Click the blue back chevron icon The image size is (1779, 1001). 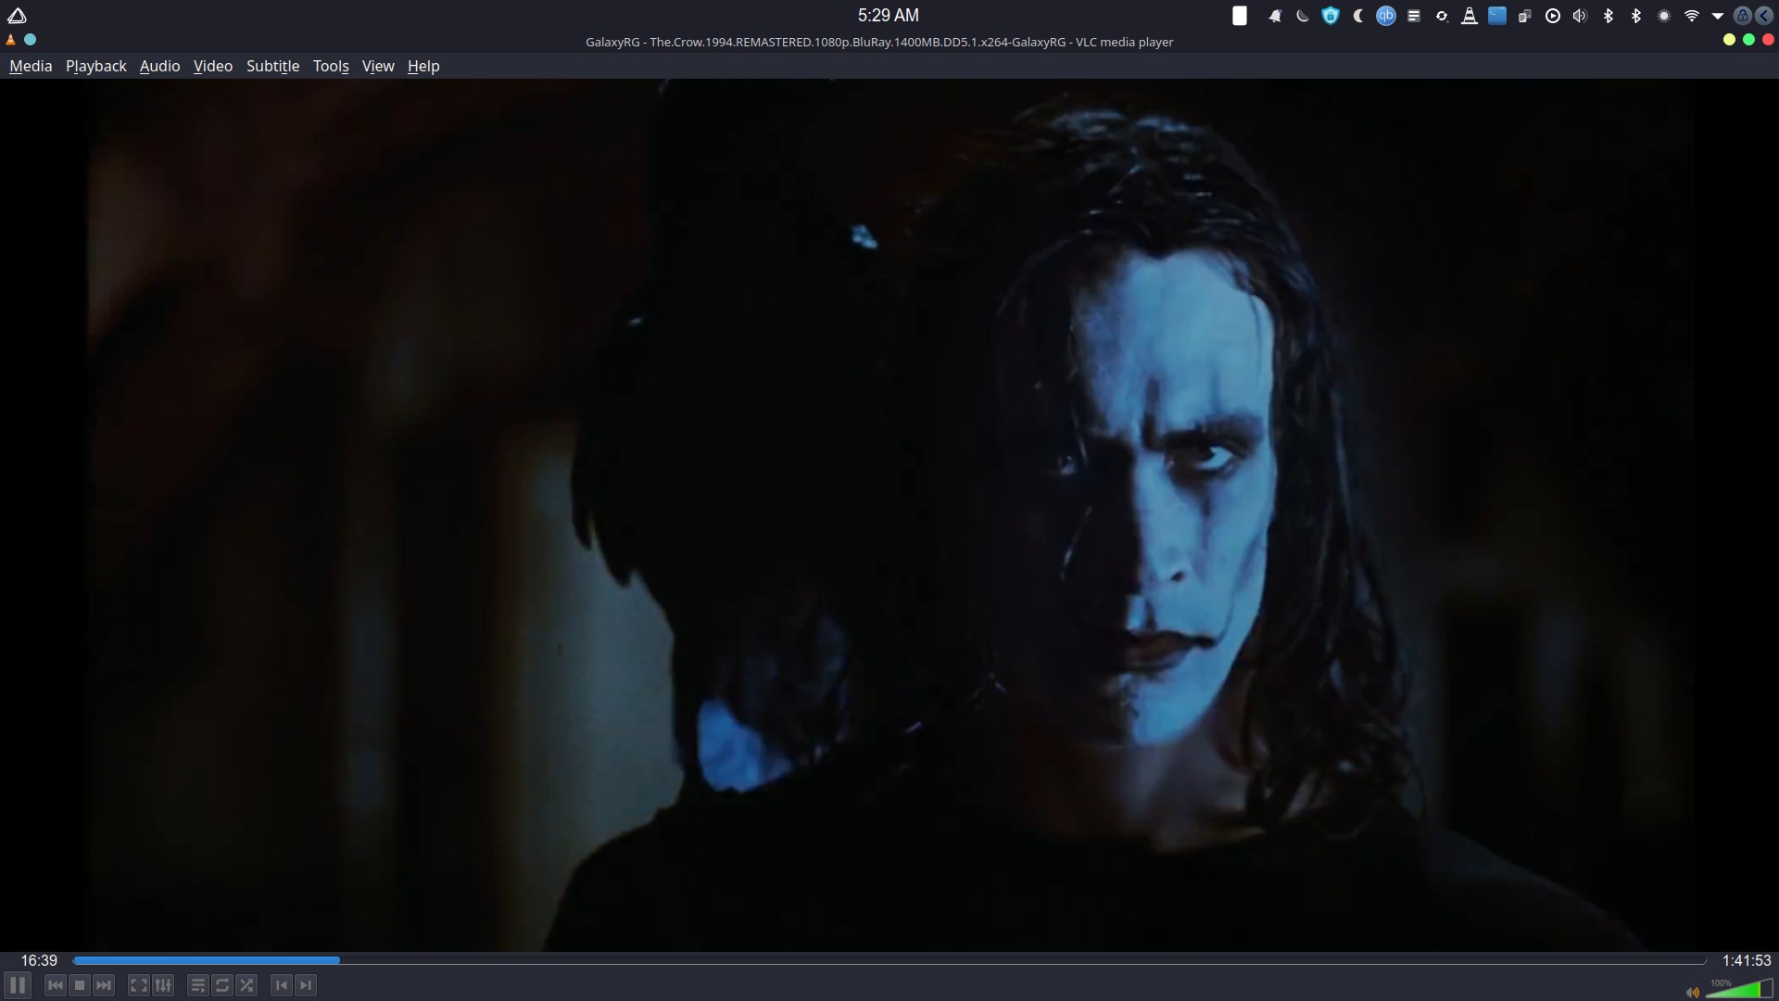point(1764,16)
